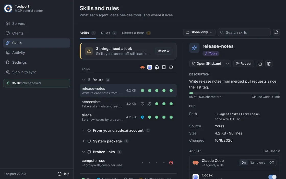Click the Yours badge under release-notes title
The width and height of the screenshot is (286, 179).
(211, 53)
